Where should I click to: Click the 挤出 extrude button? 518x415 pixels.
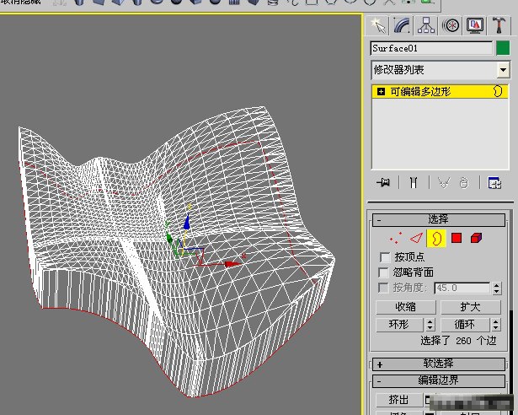point(399,400)
